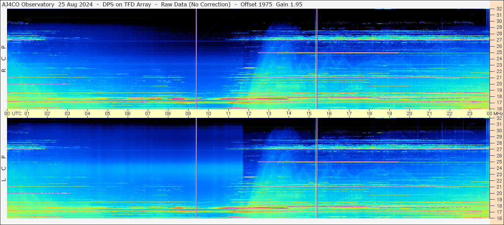Select the 03 hour mark on the time axis
The width and height of the screenshot is (504, 225).
point(67,114)
